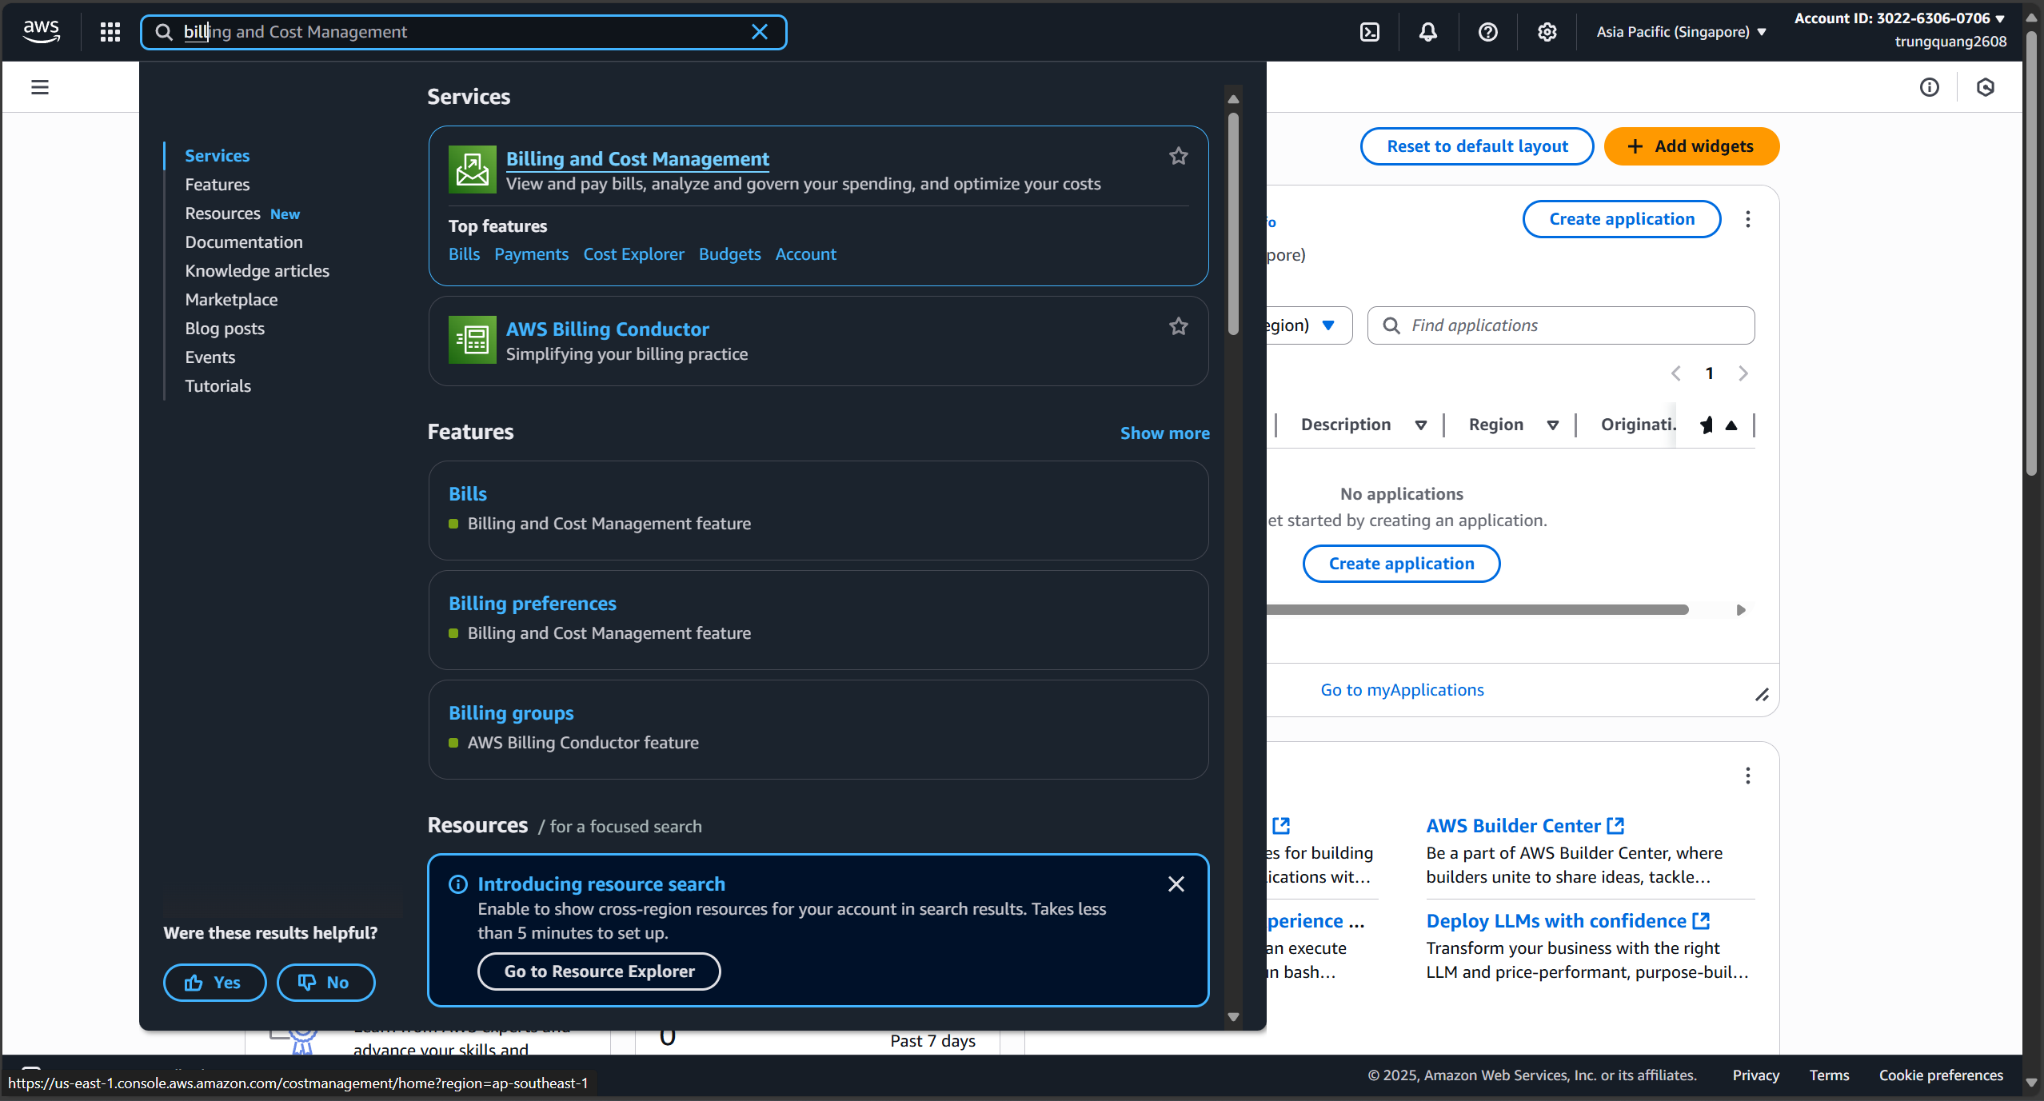2044x1101 pixels.
Task: Click the Billing and Cost Management search input
Action: (x=464, y=32)
